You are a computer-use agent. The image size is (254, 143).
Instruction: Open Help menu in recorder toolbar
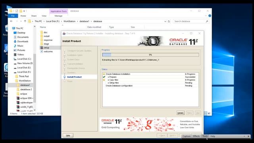pos(213,136)
